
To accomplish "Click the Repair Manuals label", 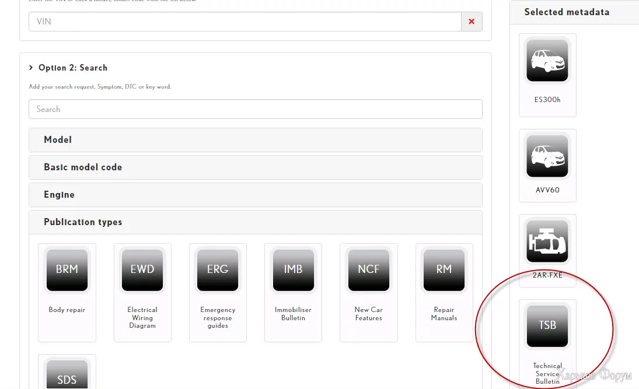I will (x=444, y=314).
